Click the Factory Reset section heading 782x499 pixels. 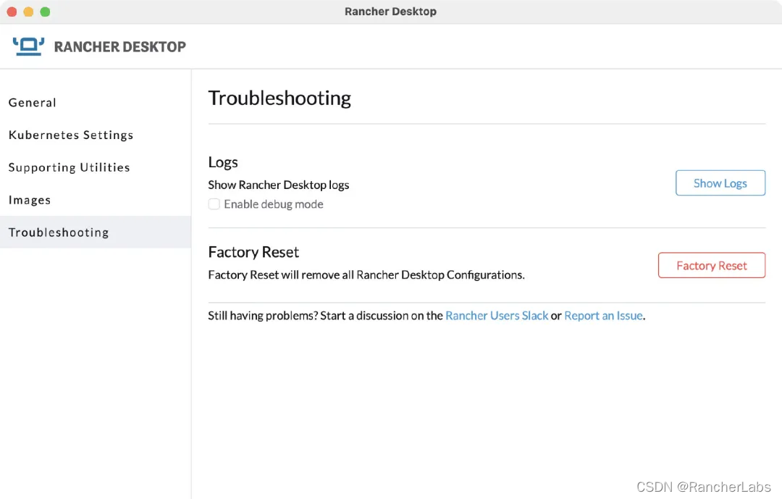point(253,252)
